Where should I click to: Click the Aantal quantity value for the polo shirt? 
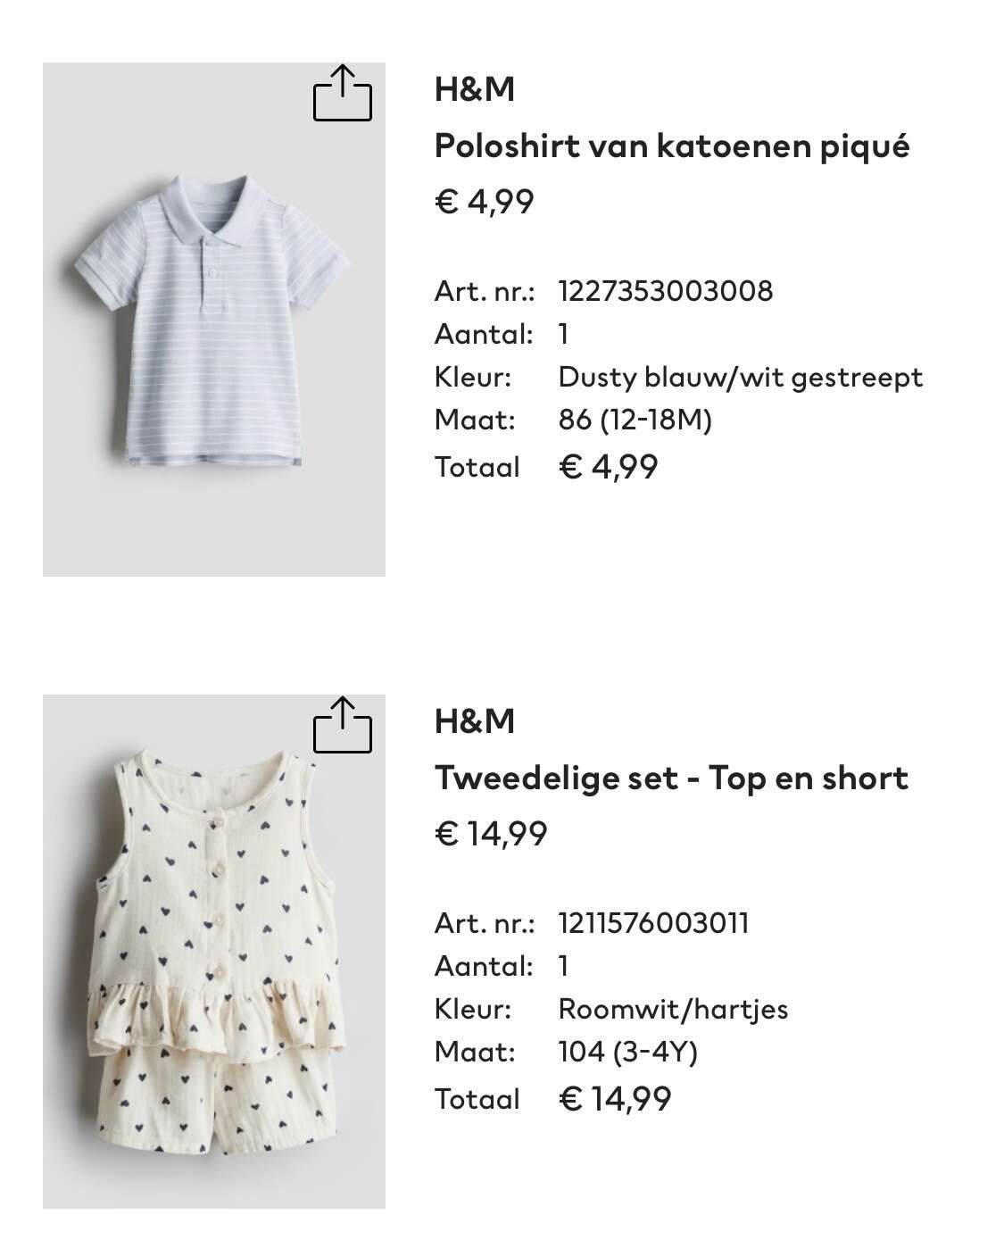point(564,335)
